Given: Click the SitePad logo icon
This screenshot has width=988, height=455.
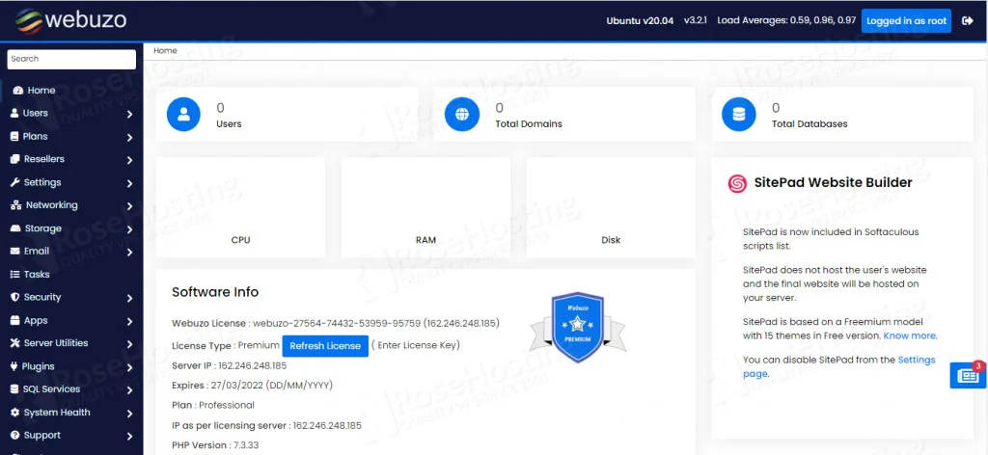Looking at the screenshot, I should [737, 182].
